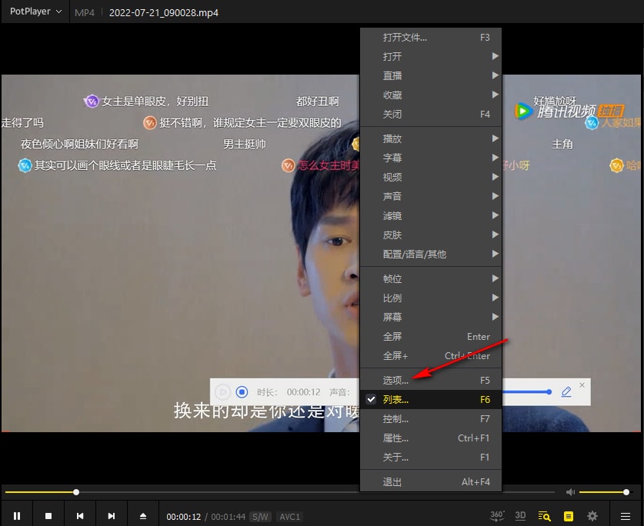Click the yellow subtitle panel icon

point(567,515)
